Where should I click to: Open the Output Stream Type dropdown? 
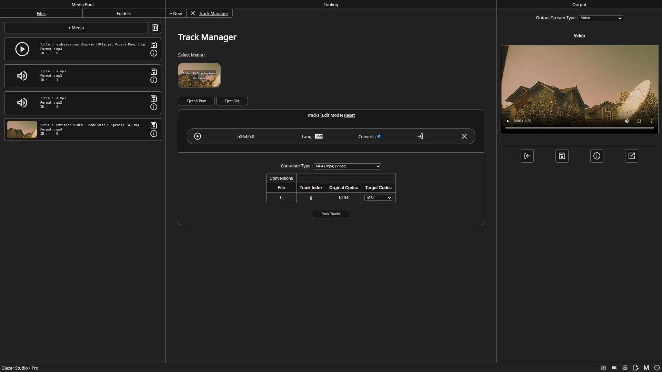601,18
